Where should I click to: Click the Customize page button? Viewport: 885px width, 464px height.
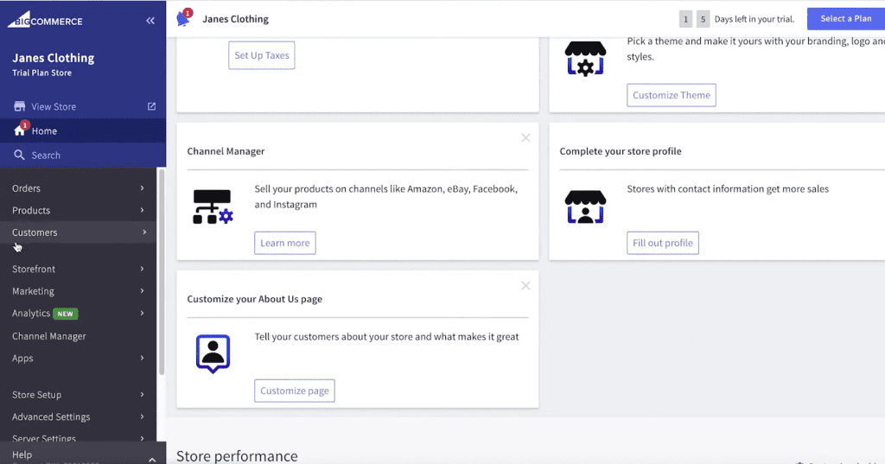[294, 391]
